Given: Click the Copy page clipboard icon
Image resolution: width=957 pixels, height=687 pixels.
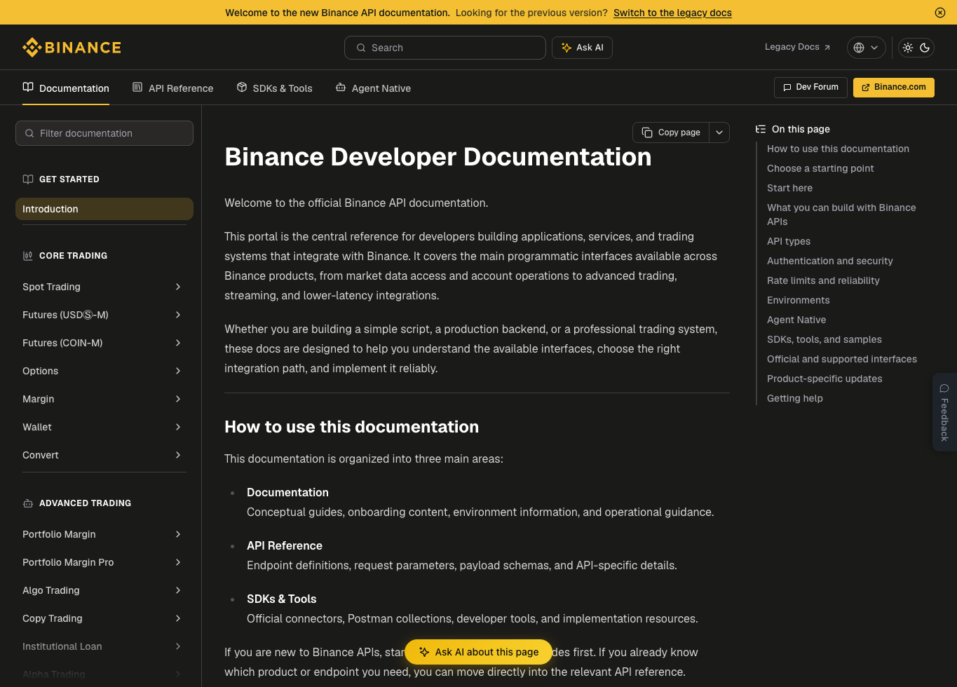Looking at the screenshot, I should click(x=647, y=132).
